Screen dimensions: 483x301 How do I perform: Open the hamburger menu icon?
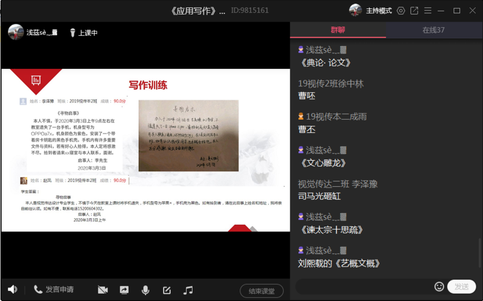tap(427, 11)
